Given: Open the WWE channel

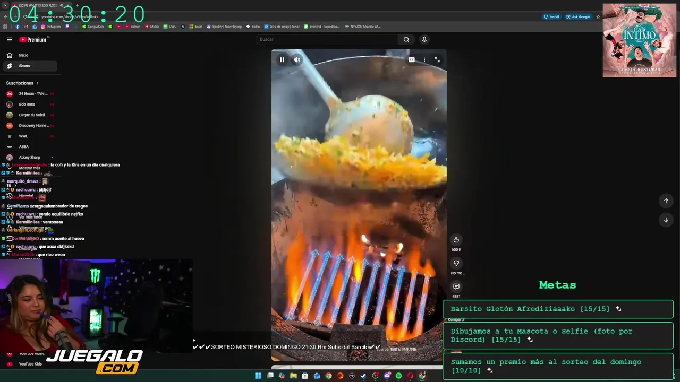Looking at the screenshot, I should click(29, 136).
